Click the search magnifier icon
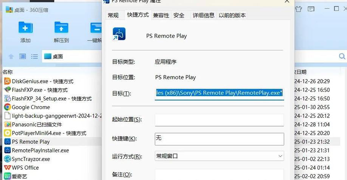Viewport: 347px width, 180px height. tap(342, 56)
